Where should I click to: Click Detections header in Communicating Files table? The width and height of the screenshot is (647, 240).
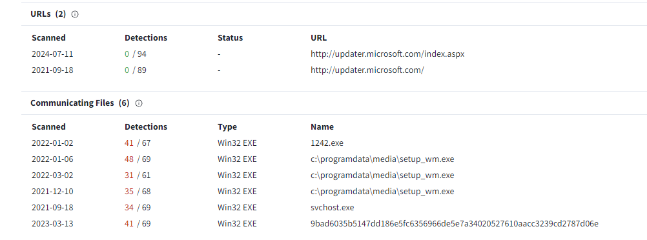point(146,126)
